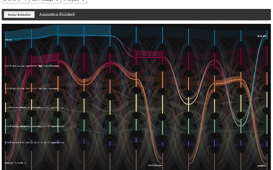Click High Pressure, Low Uncertainty, Low Competitiveness label
This screenshot has width=273, height=170.
click(32, 89)
